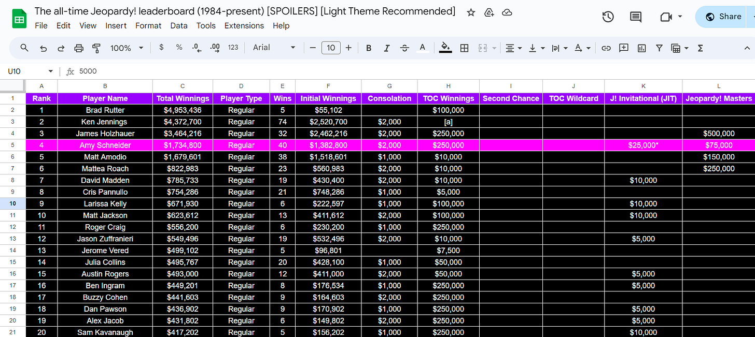Viewport: 755px width, 337px height.
Task: Insert a comment from toolbar
Action: [624, 48]
